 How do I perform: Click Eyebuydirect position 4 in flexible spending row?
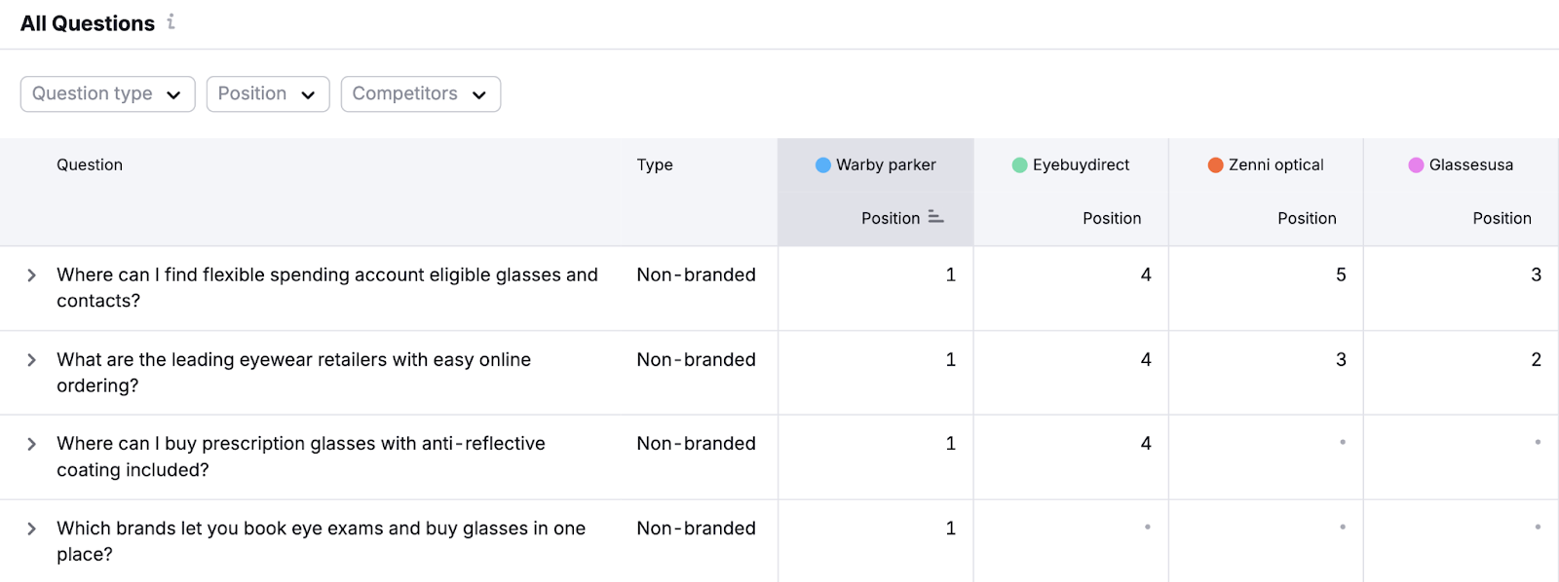[x=1146, y=275]
